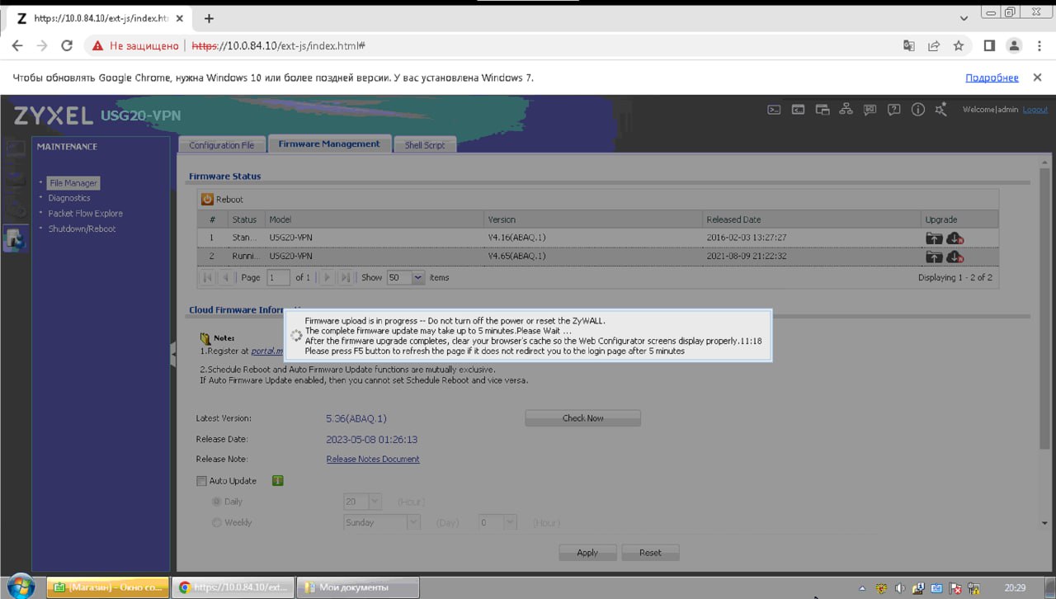1056x599 pixels.
Task: Open Chrome's three-dot menu
Action: pos(1039,46)
